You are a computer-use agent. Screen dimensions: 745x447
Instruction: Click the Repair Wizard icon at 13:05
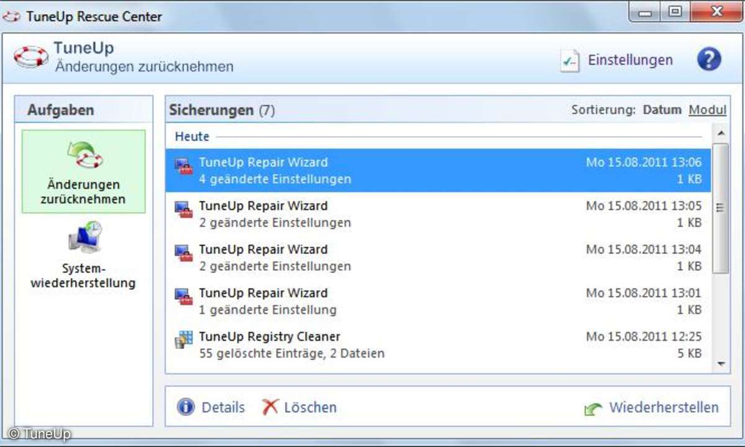point(184,209)
